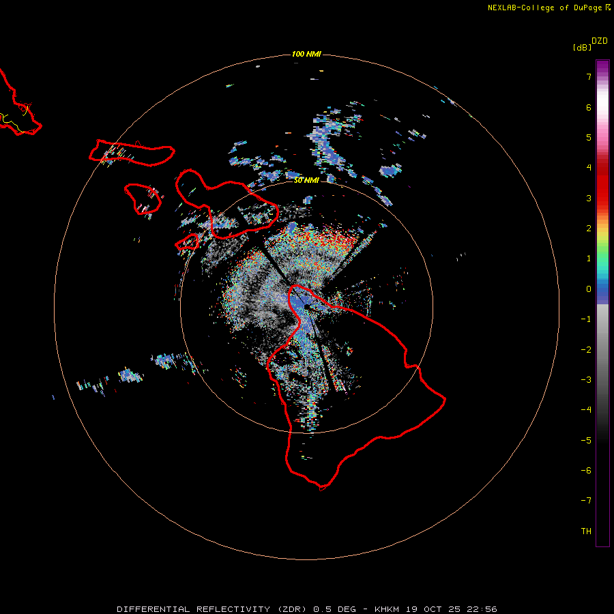Click the 3 value on the color scale
Viewport: 614px width, 614px height.
click(589, 198)
